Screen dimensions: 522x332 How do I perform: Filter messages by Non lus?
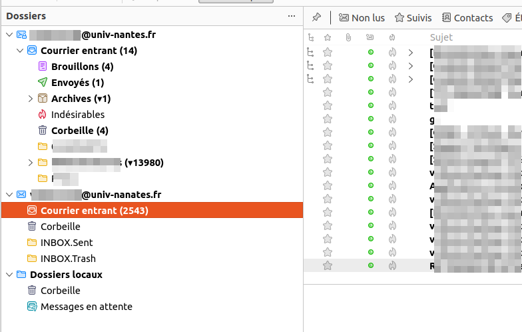[x=362, y=18]
